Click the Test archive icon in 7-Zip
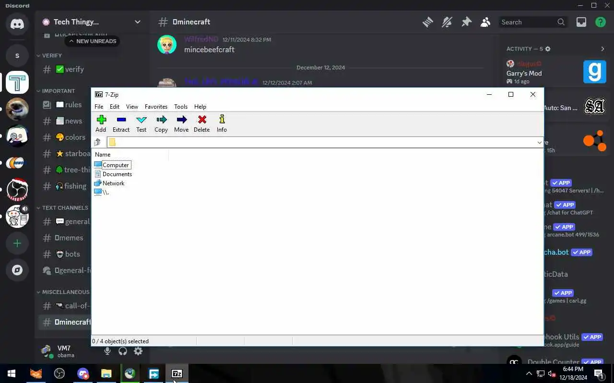Image resolution: width=614 pixels, height=383 pixels. [x=141, y=124]
